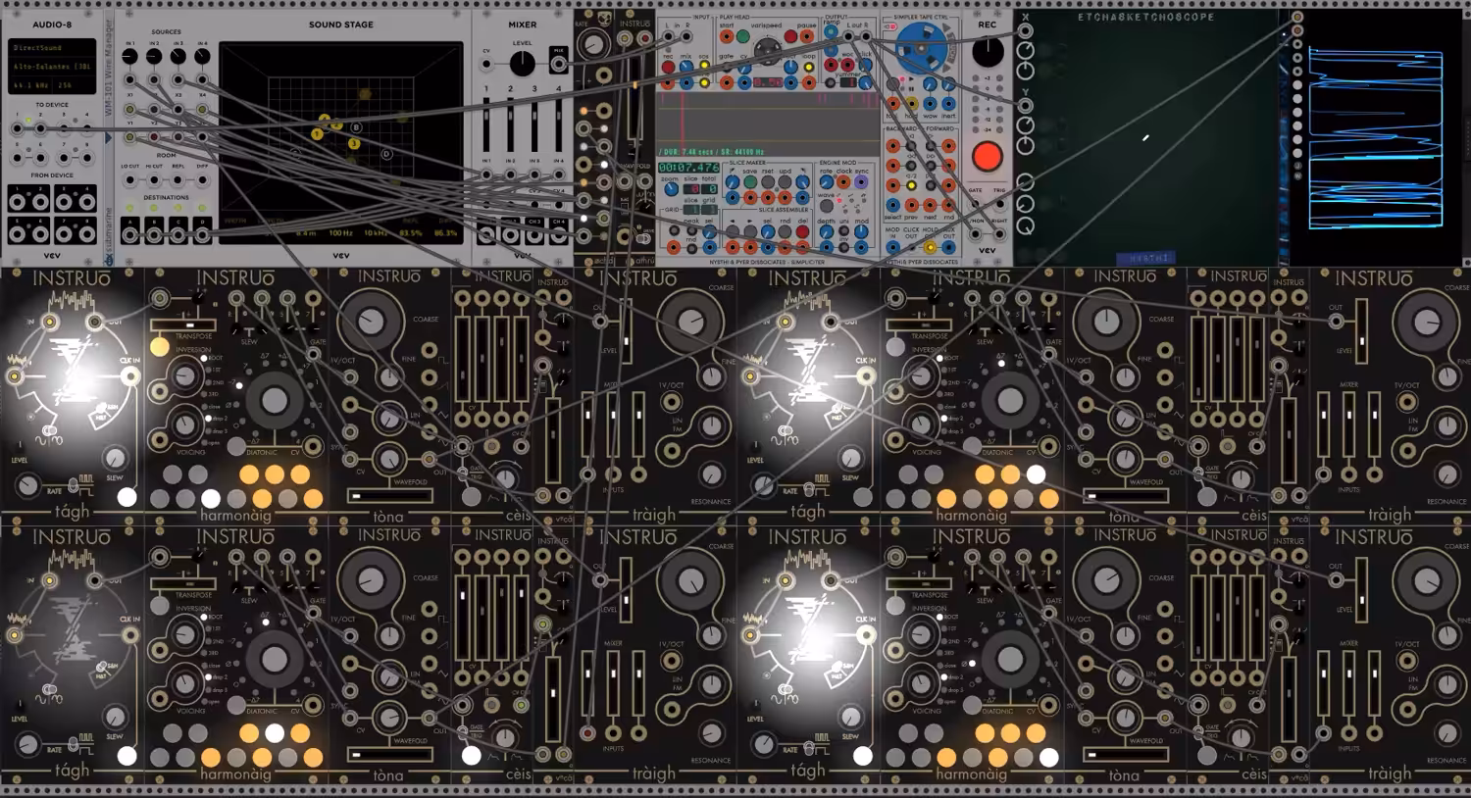Open the 44.1 kHz sample rate selector
Screen dimensions: 1471x798
(30, 85)
